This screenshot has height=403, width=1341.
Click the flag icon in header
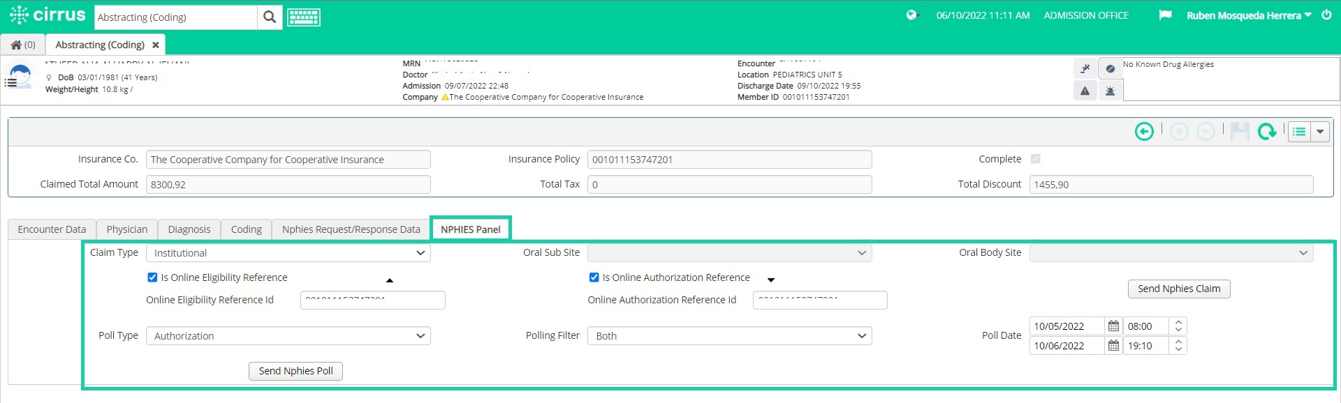click(1165, 15)
